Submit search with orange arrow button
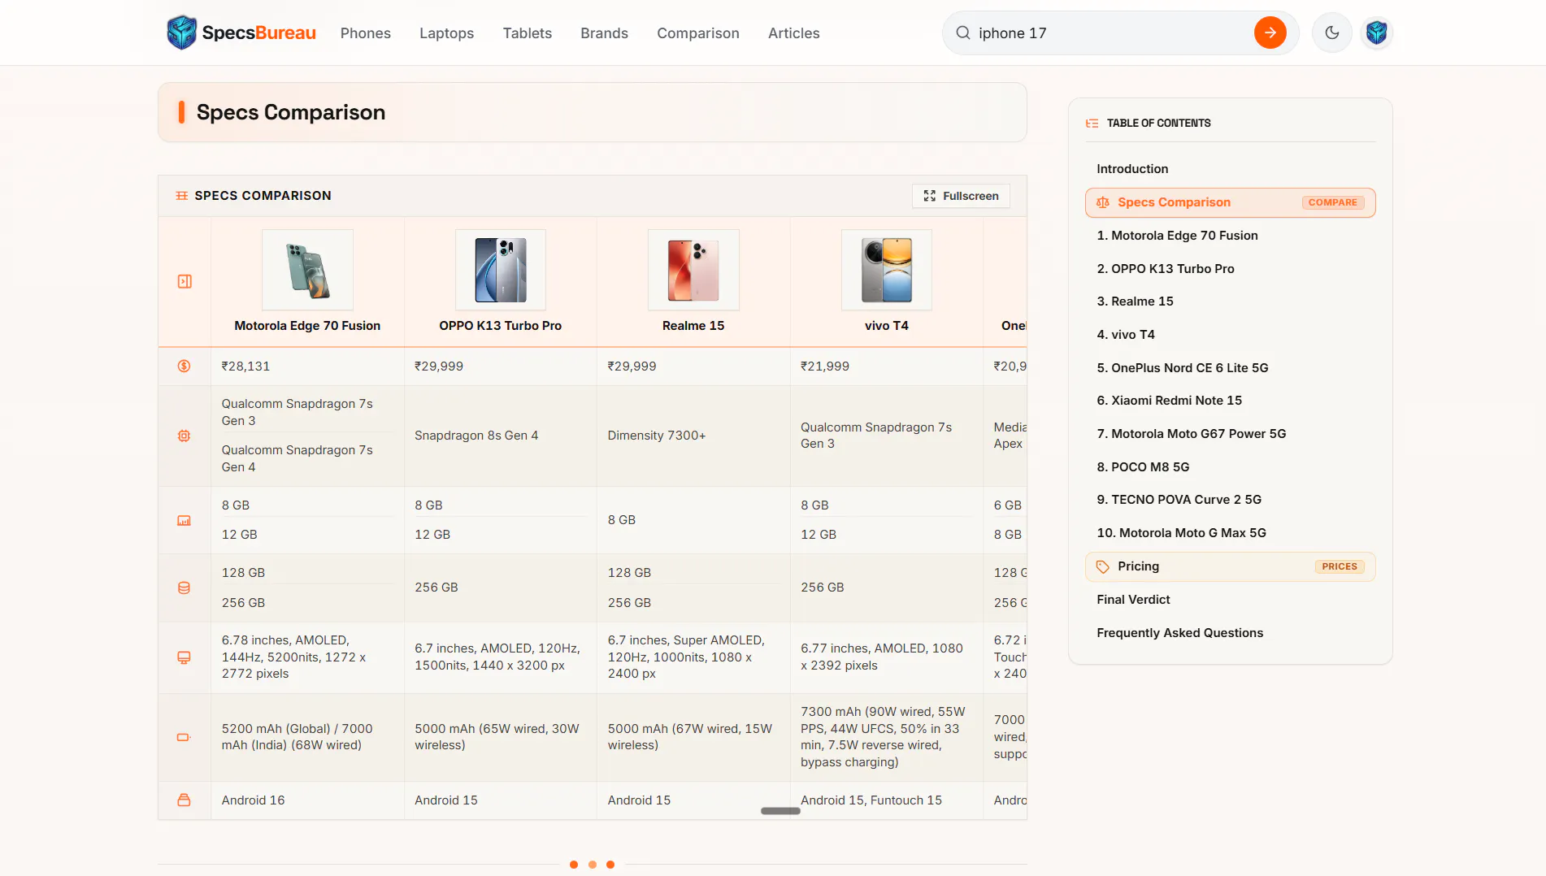This screenshot has width=1546, height=876. [x=1270, y=33]
